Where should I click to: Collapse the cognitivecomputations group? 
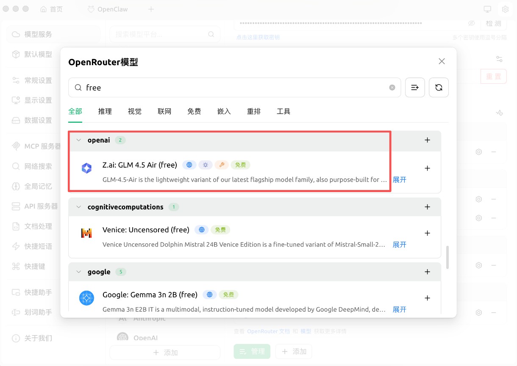point(78,207)
